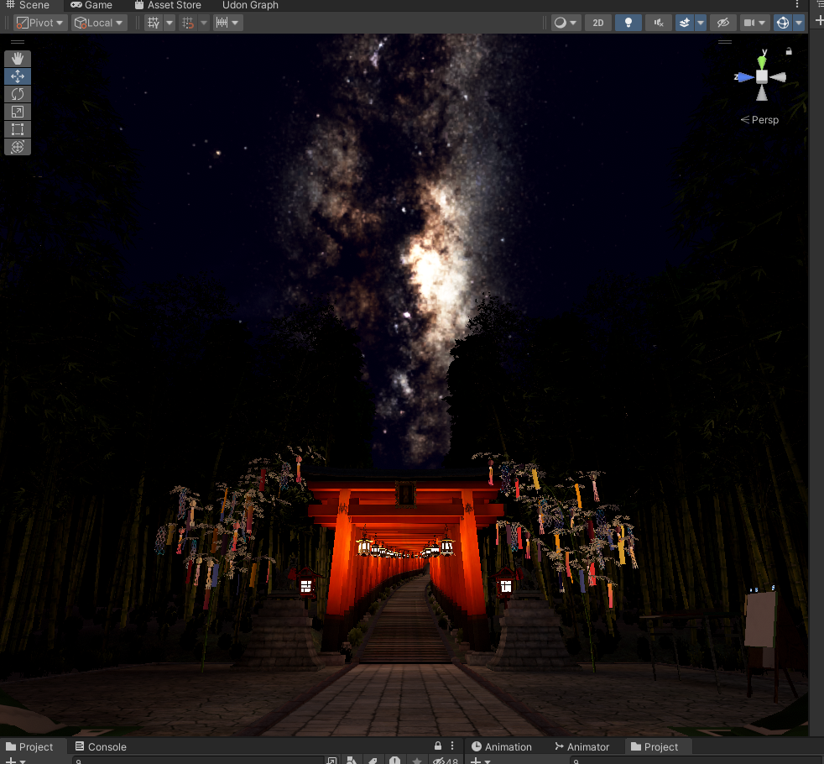
Task: Open gizmos dropdown arrow
Action: pyautogui.click(x=799, y=23)
